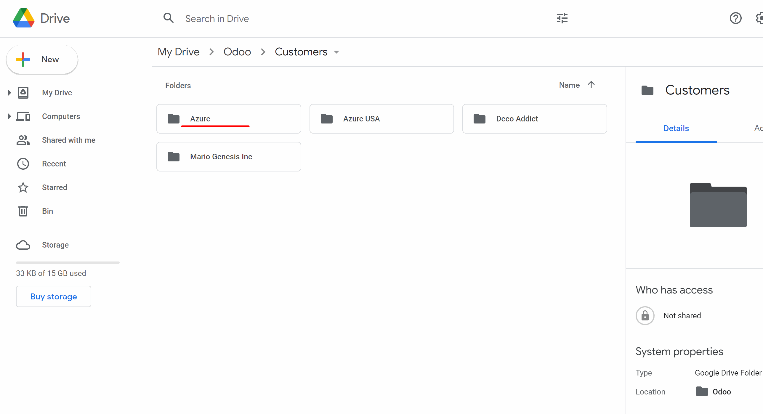Click My Drive in the breadcrumb

(179, 52)
